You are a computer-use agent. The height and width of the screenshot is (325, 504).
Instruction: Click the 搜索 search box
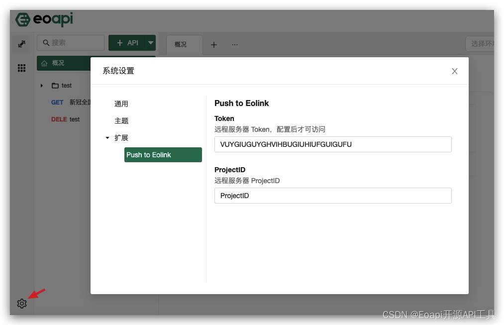coord(71,43)
